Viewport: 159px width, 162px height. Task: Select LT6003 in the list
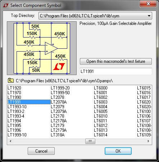(101, 102)
